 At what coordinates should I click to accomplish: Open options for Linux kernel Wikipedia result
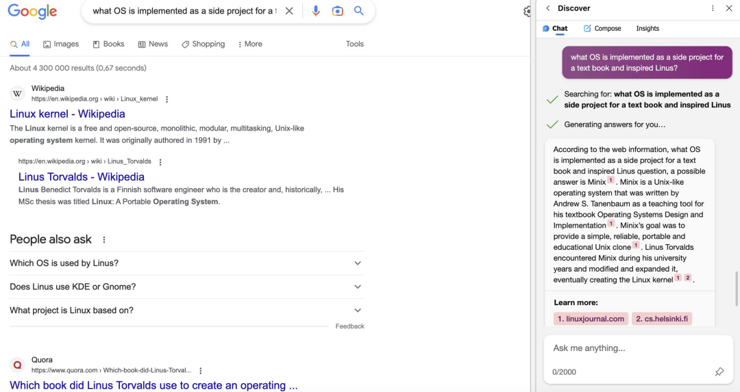(x=166, y=99)
